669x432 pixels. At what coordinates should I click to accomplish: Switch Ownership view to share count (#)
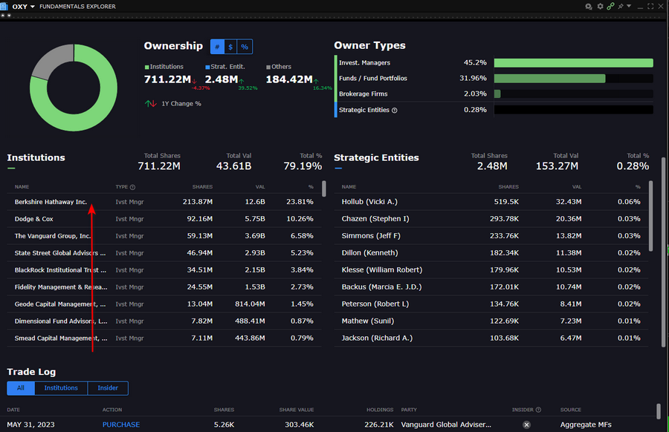click(x=216, y=47)
